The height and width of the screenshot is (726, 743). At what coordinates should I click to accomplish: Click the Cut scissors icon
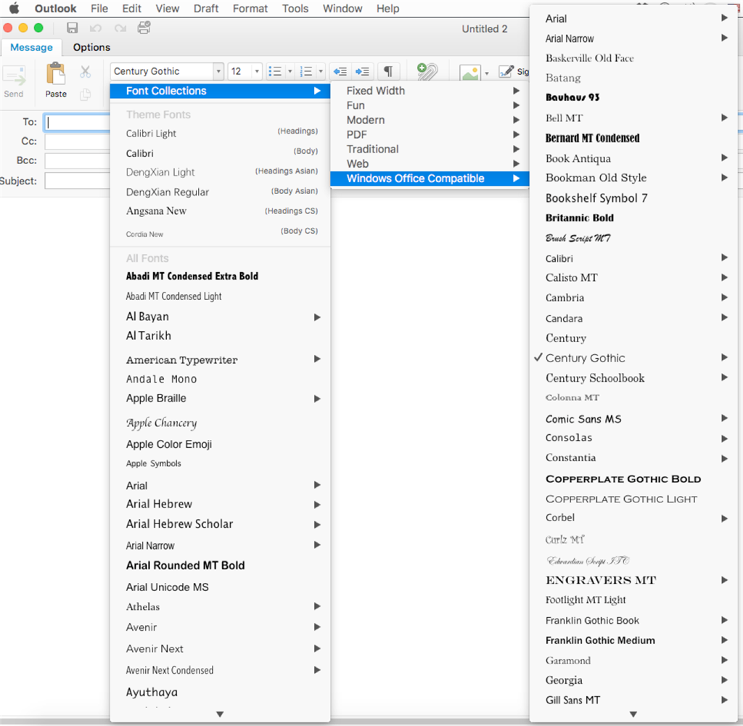coord(86,72)
